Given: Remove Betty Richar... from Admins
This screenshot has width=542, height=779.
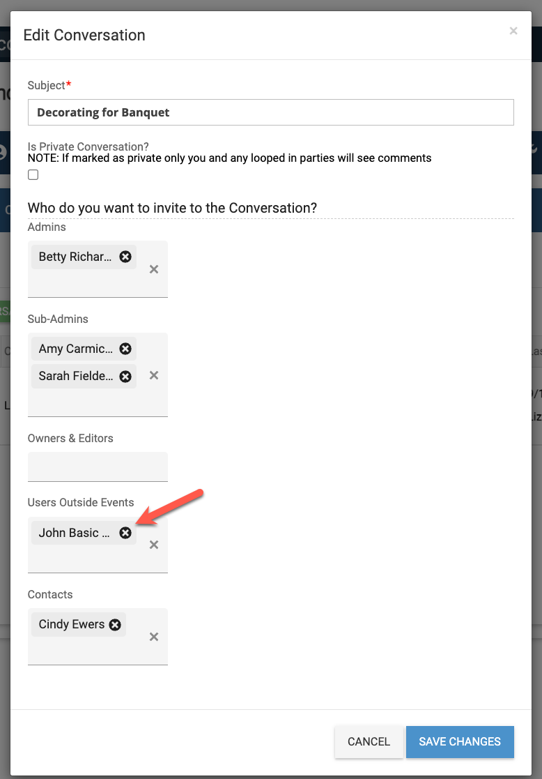Looking at the screenshot, I should click(x=125, y=257).
